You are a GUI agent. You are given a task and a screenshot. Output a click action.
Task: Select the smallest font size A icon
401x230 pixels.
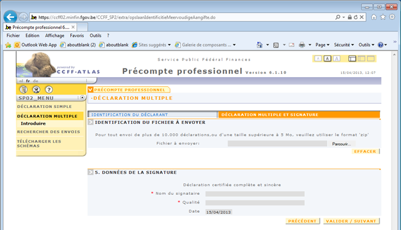[x=318, y=59]
